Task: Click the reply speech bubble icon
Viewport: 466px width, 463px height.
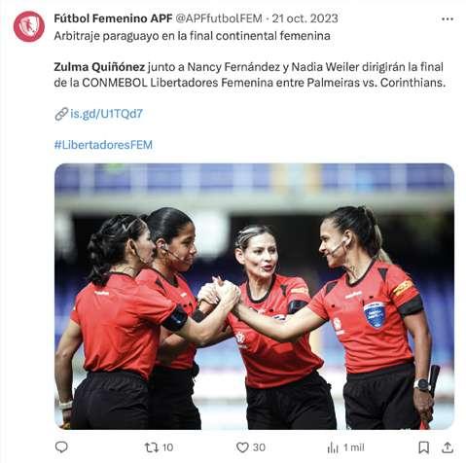Action: [61, 447]
